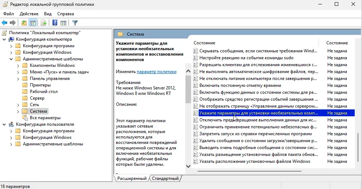Go up one level with folder icon
Screen dimensions: 362x189
point(24,23)
